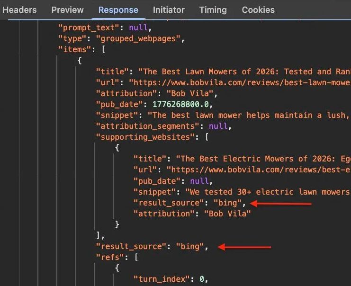Click the "grouped_webpages" type value
This screenshot has width=351, height=286.
[138, 39]
